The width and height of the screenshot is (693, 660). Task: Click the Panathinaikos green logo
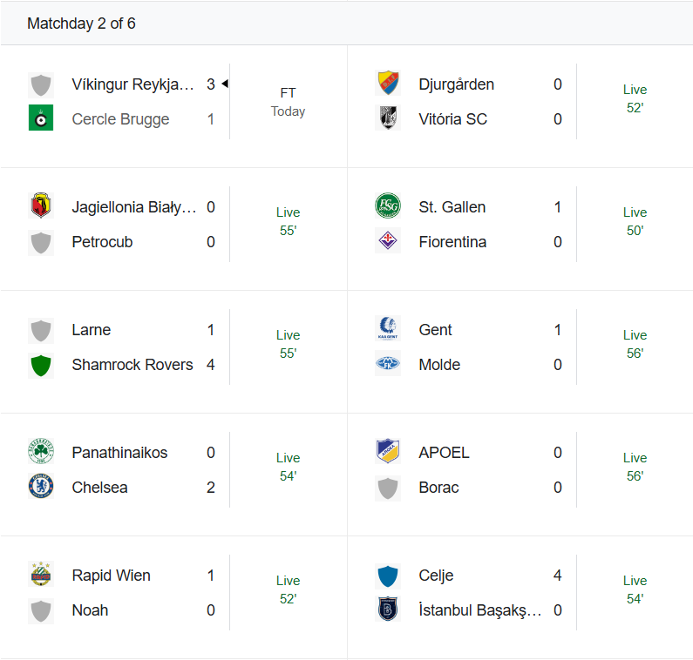point(41,452)
